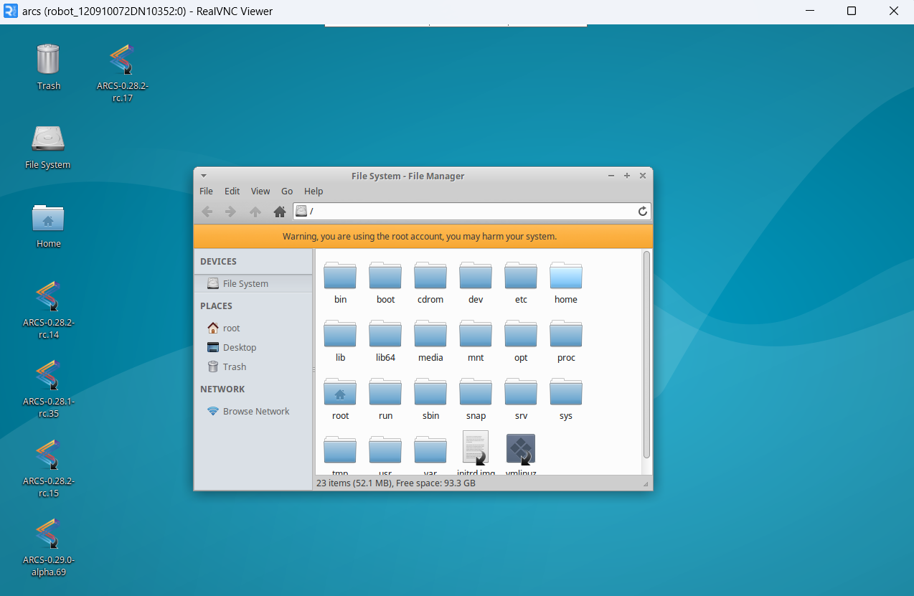Reload the current folder view
The height and width of the screenshot is (596, 914).
tap(643, 211)
